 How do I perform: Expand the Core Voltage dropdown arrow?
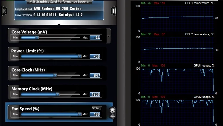click(x=109, y=36)
